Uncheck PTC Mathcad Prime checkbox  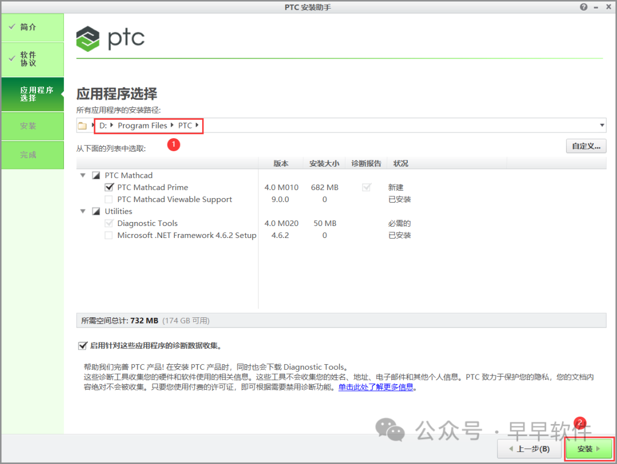click(x=109, y=187)
